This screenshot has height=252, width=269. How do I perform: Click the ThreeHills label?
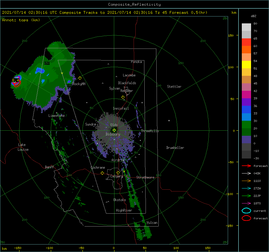(x=150, y=131)
